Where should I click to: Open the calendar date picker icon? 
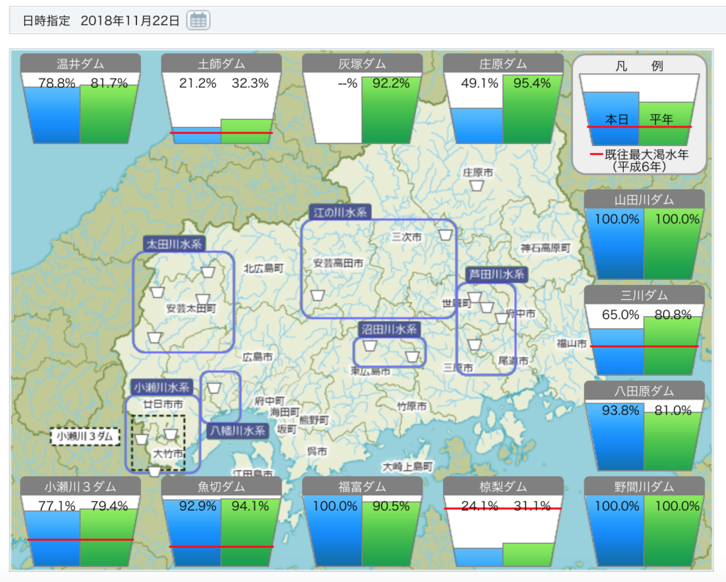click(199, 21)
